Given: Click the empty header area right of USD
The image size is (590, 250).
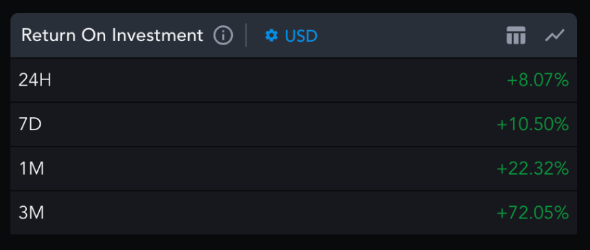Looking at the screenshot, I should [x=412, y=36].
